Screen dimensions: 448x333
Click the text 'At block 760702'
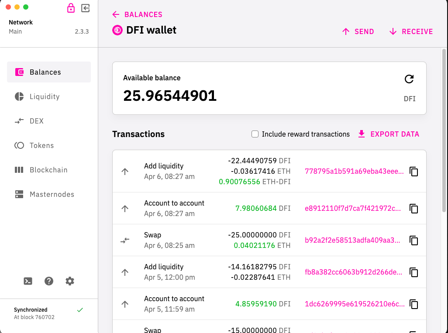(x=34, y=317)
